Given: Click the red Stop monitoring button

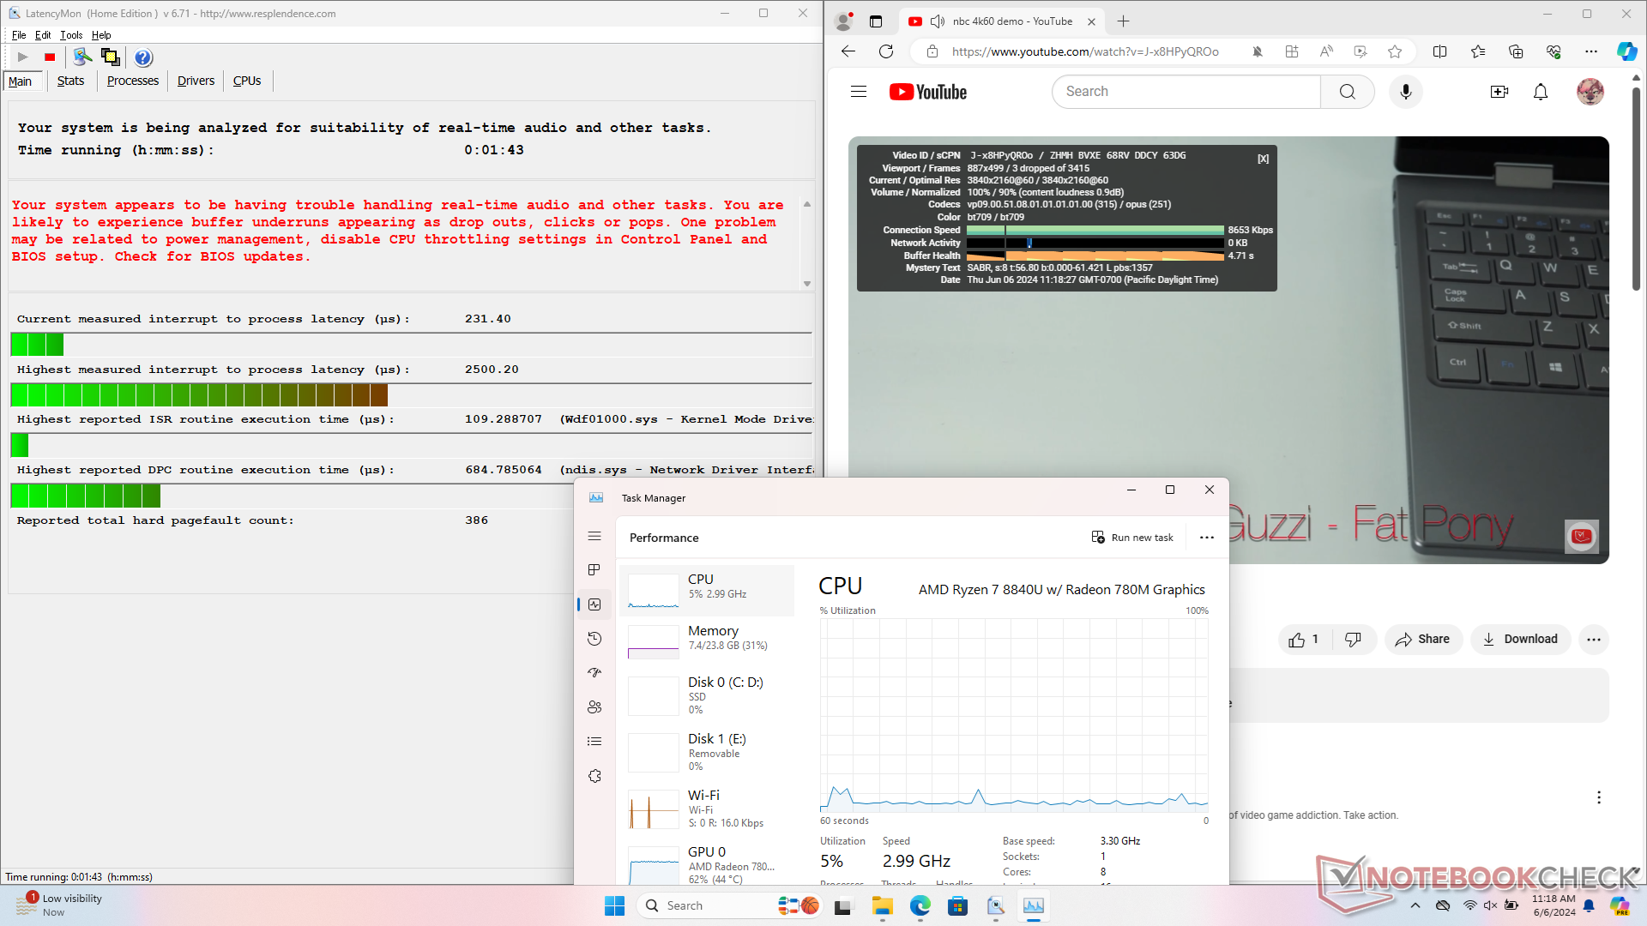Looking at the screenshot, I should [x=50, y=57].
